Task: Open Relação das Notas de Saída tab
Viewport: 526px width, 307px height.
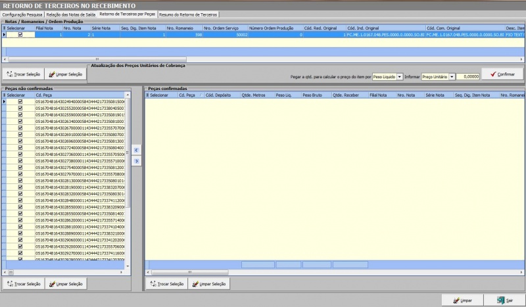Action: [71, 14]
